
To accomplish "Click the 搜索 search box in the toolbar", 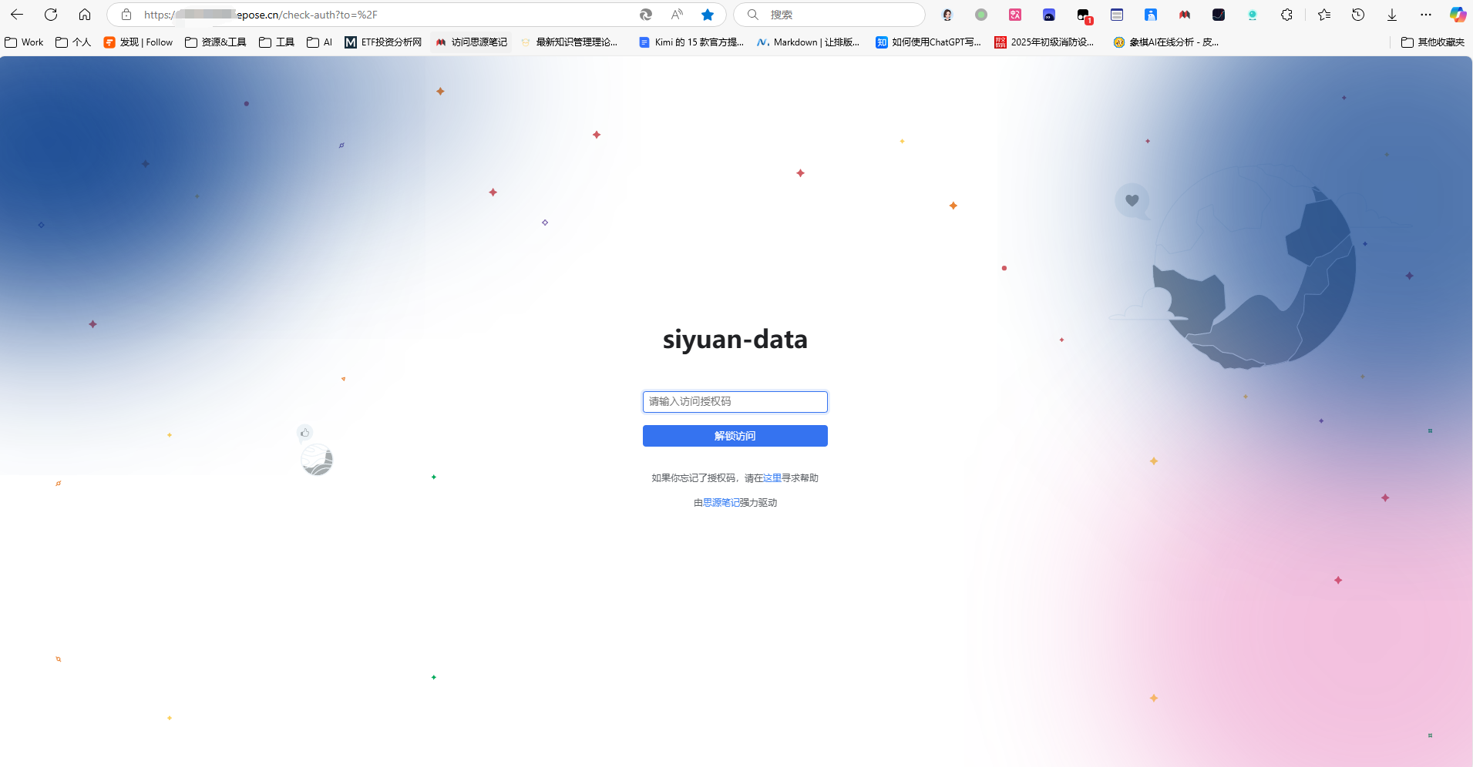I will (829, 15).
